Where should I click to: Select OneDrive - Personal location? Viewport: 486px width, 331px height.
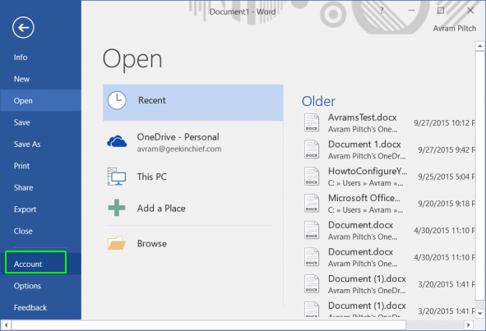click(x=192, y=142)
